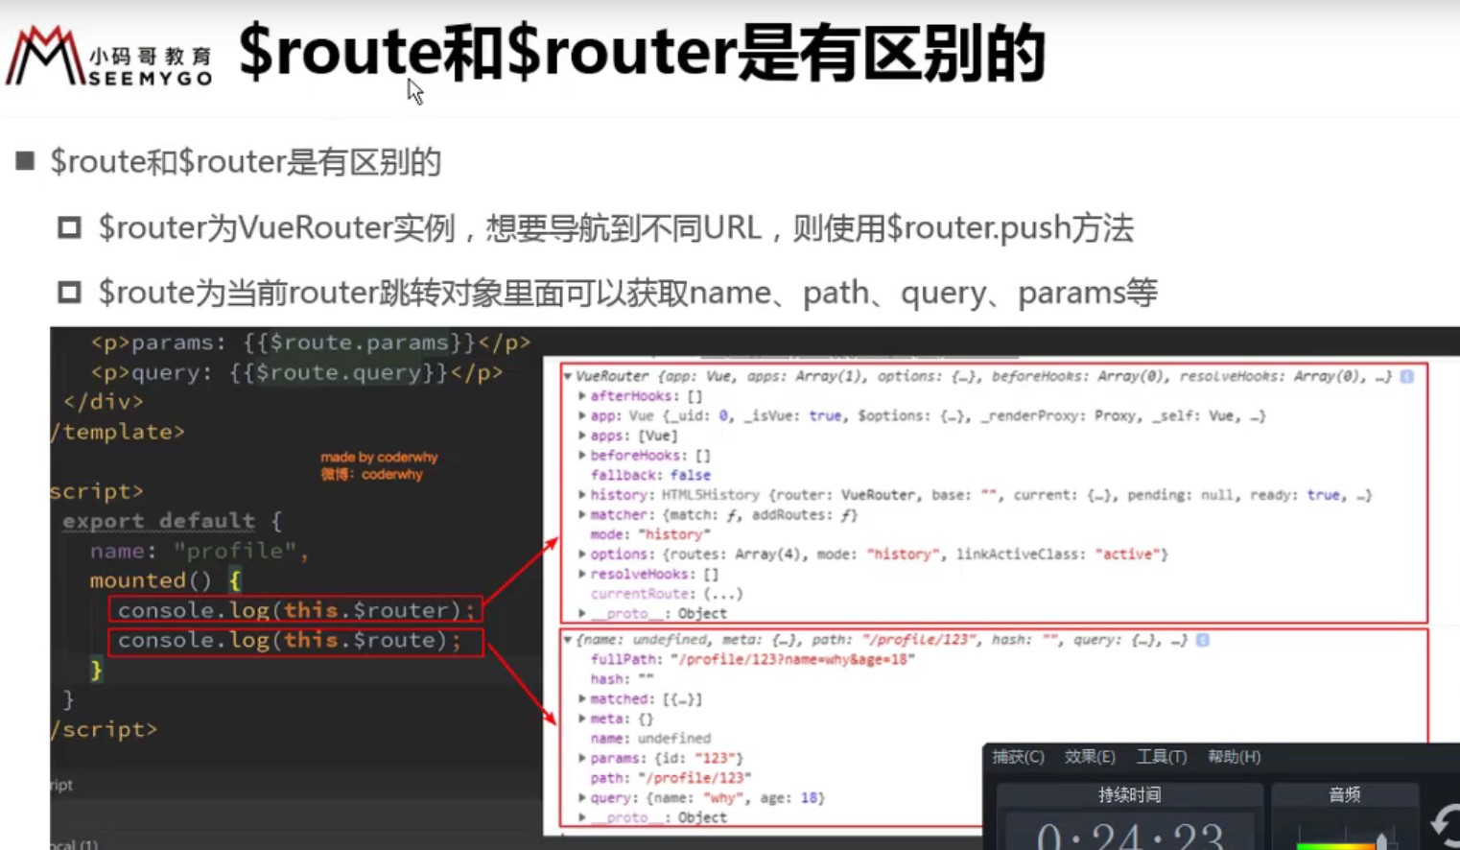Collapse the VueRouter object root
The height and width of the screenshot is (850, 1460).
tap(568, 376)
